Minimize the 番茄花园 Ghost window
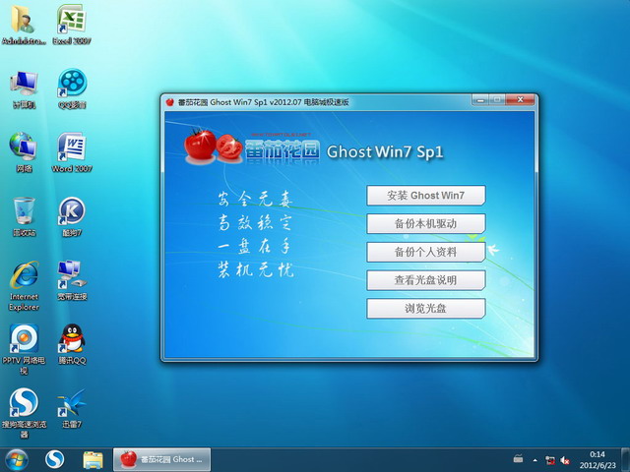 point(480,99)
